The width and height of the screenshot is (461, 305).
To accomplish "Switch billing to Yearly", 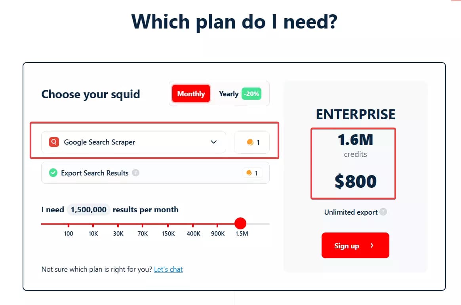I will pos(229,93).
